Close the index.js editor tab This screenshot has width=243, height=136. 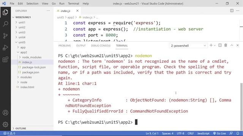pyautogui.click(x=77, y=11)
